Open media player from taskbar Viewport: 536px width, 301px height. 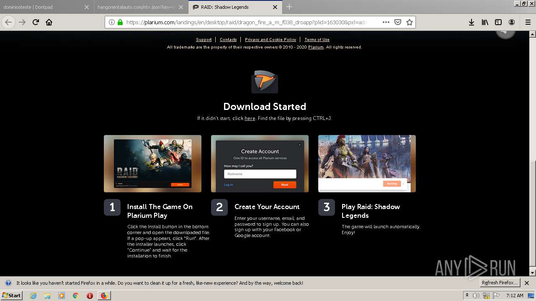62,296
